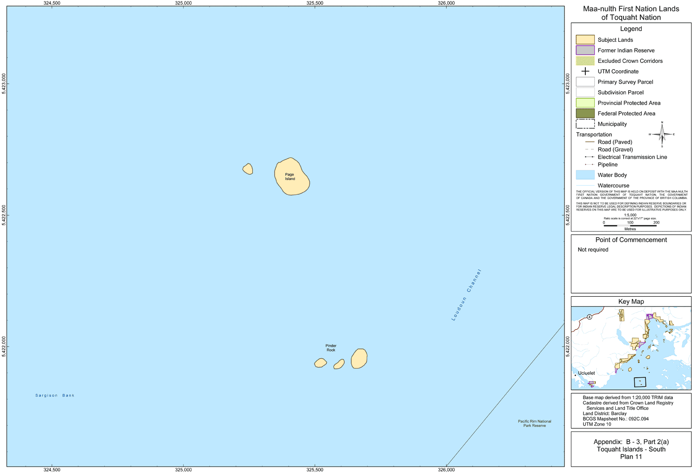Select the Former Indian Reserve swatch
This screenshot has height=474, width=698.
click(585, 50)
